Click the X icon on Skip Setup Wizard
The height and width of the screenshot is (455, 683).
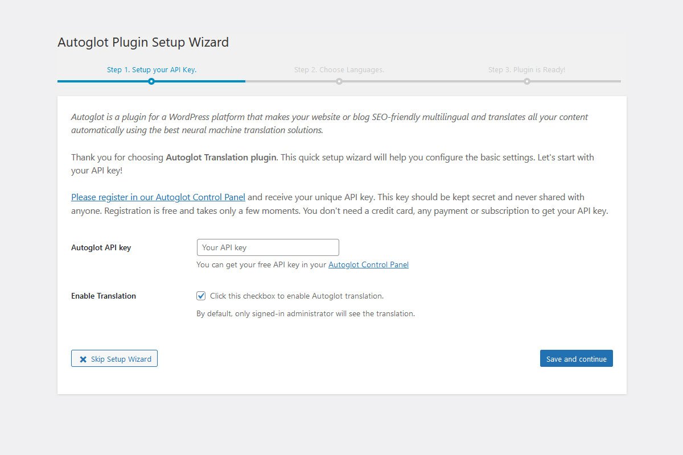83,359
